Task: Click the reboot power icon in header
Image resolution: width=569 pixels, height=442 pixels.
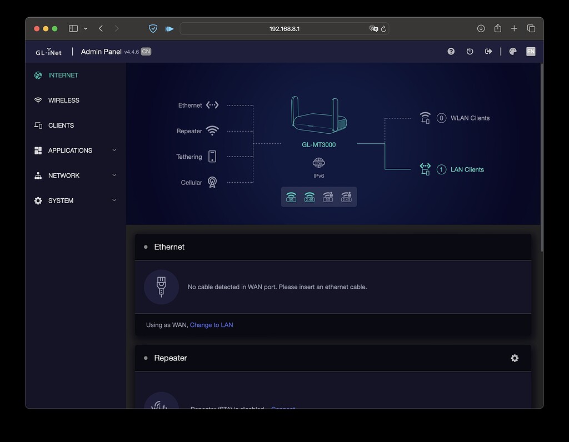Action: point(470,51)
